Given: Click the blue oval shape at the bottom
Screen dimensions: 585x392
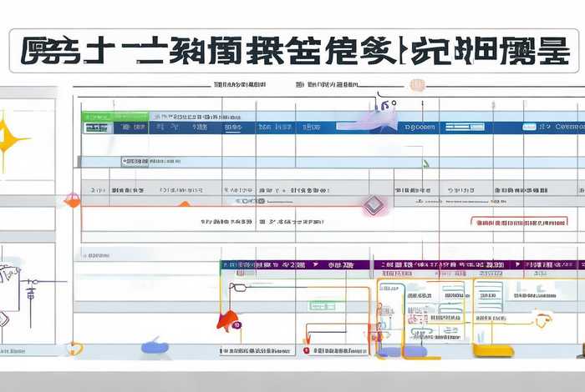Looking at the screenshot, I should [155, 347].
